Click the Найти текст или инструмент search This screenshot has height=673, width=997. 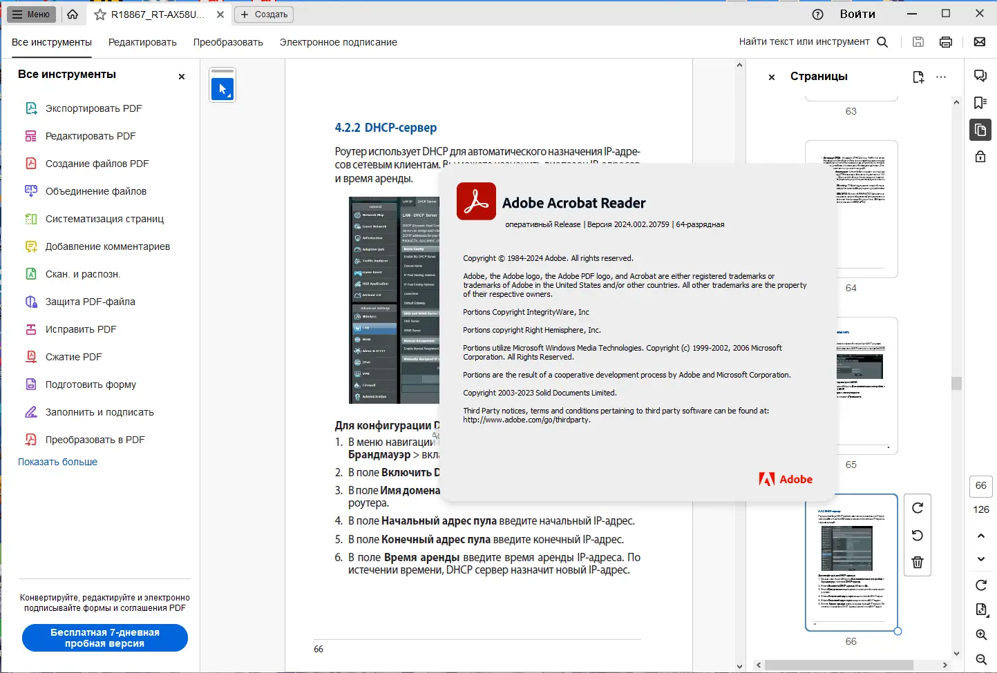coord(813,41)
